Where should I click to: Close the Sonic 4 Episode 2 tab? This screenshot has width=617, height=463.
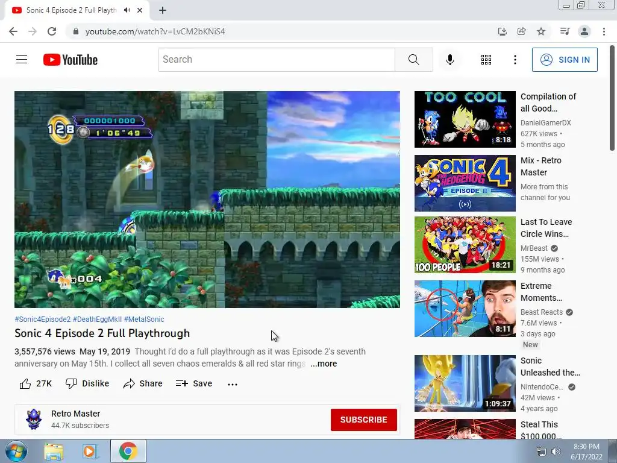click(140, 10)
